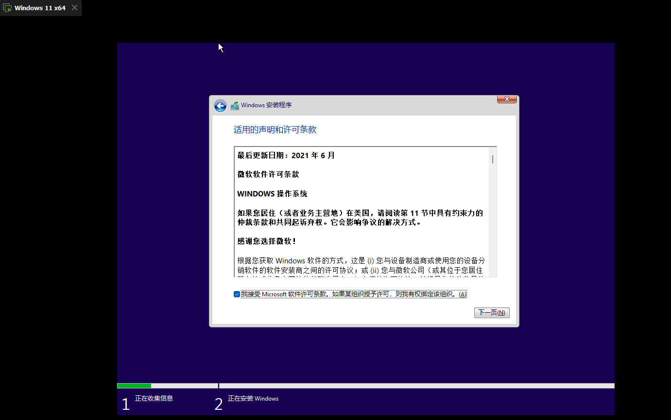Click the scrollbar up arrow
This screenshot has width=671, height=420.
[x=493, y=149]
